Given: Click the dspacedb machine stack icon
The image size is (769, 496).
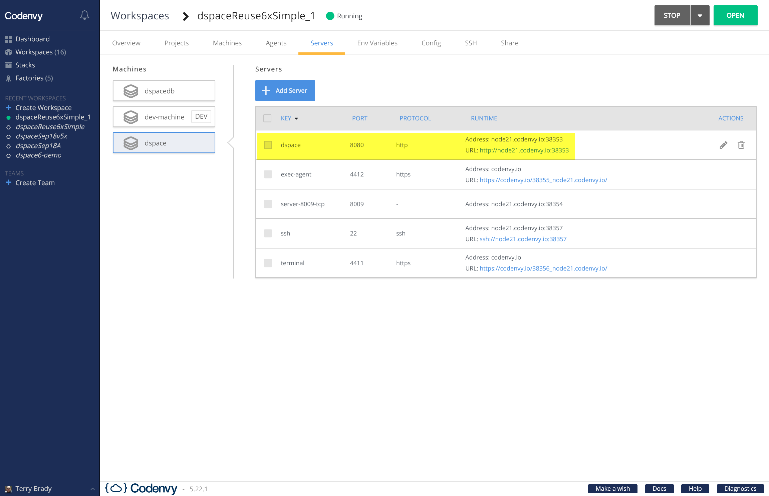Looking at the screenshot, I should [x=131, y=91].
